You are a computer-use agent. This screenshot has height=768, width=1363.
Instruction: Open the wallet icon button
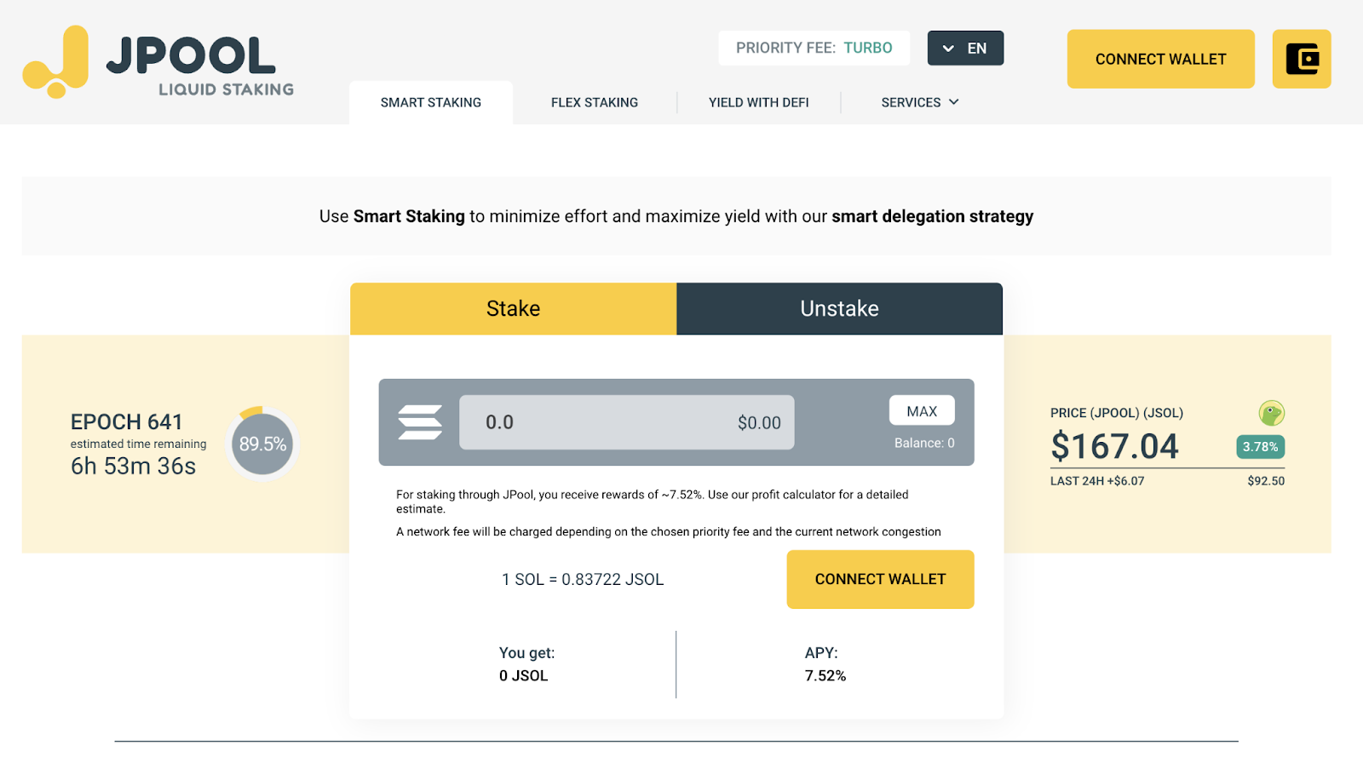coord(1302,59)
